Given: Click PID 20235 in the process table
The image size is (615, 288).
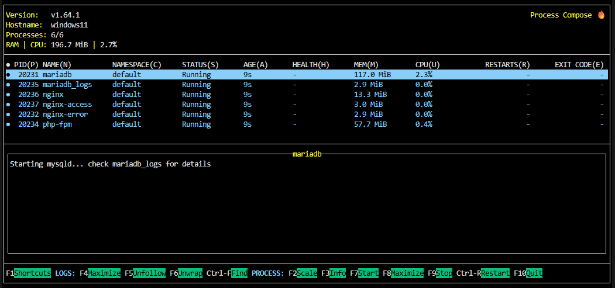Looking at the screenshot, I should click(28, 85).
